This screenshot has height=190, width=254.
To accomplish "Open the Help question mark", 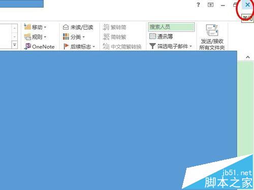I will click(198, 5).
